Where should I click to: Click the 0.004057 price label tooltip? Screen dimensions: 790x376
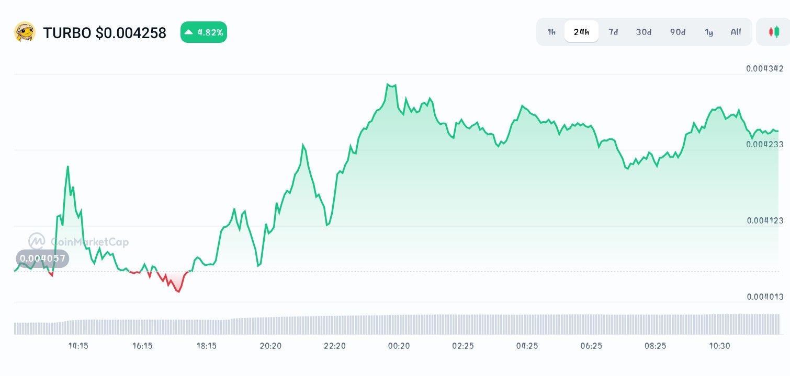tap(42, 258)
